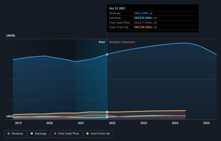The width and height of the screenshot is (221, 141).
Task: Click the Earnings row label in tooltip
Action: (x=115, y=18)
